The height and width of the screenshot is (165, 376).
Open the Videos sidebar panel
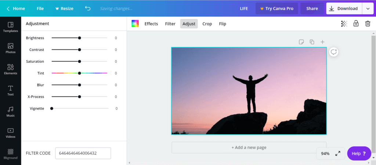11,133
